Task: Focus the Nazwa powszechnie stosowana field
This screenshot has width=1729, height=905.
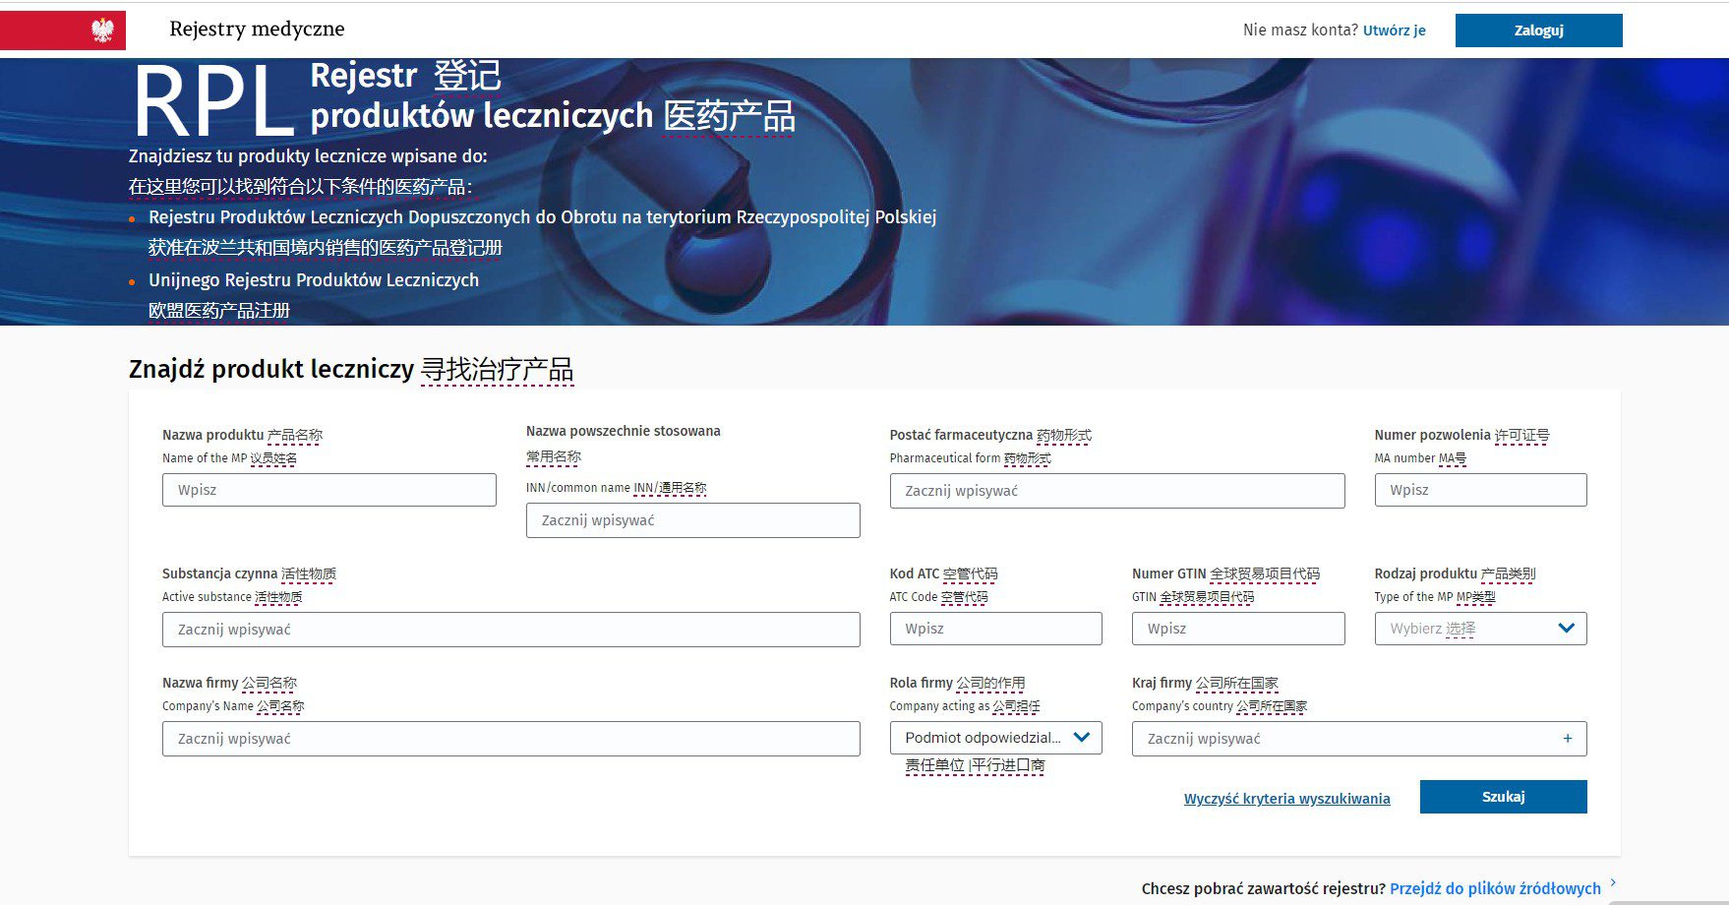Action: coord(692,520)
